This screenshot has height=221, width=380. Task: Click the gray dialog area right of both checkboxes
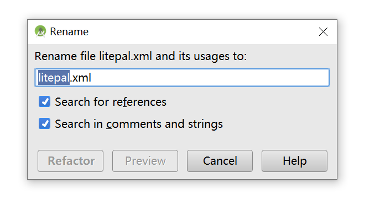coord(277,113)
